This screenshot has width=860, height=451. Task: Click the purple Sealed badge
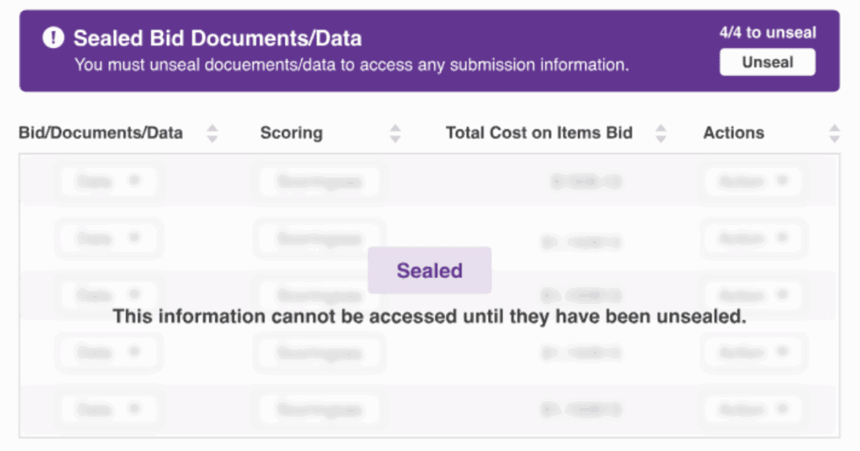430,270
